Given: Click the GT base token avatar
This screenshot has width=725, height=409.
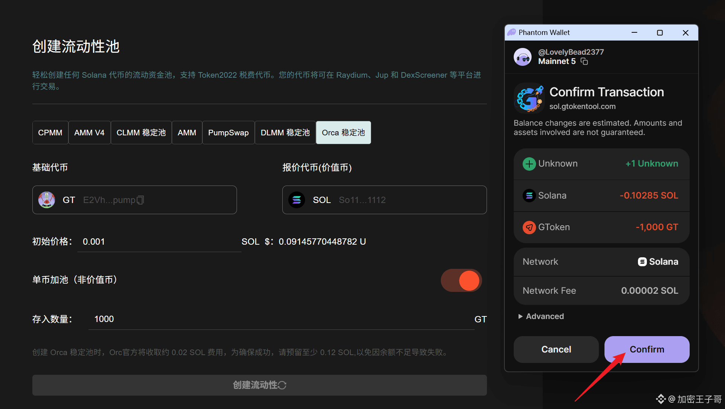Looking at the screenshot, I should [47, 200].
